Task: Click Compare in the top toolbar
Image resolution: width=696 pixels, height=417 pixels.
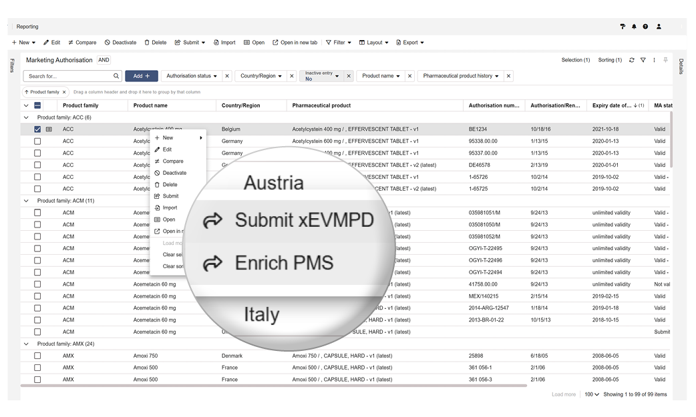Action: pos(82,43)
